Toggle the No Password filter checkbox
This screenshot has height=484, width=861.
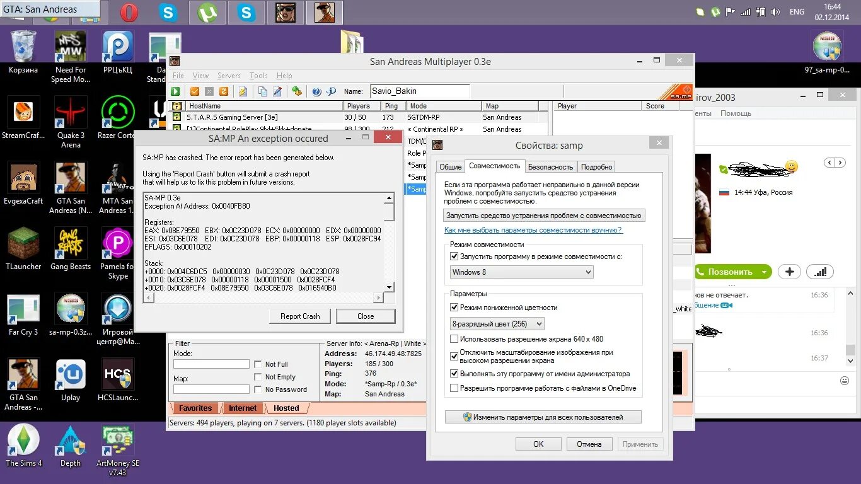[258, 389]
